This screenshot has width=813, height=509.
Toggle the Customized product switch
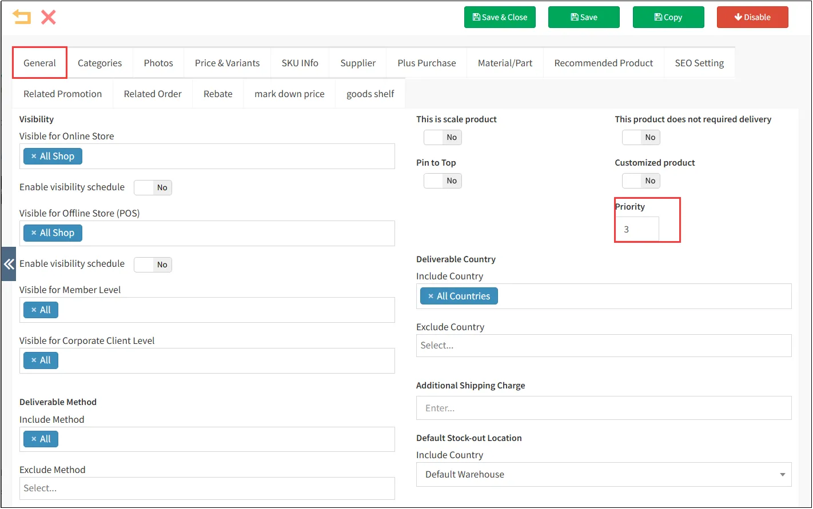click(641, 181)
